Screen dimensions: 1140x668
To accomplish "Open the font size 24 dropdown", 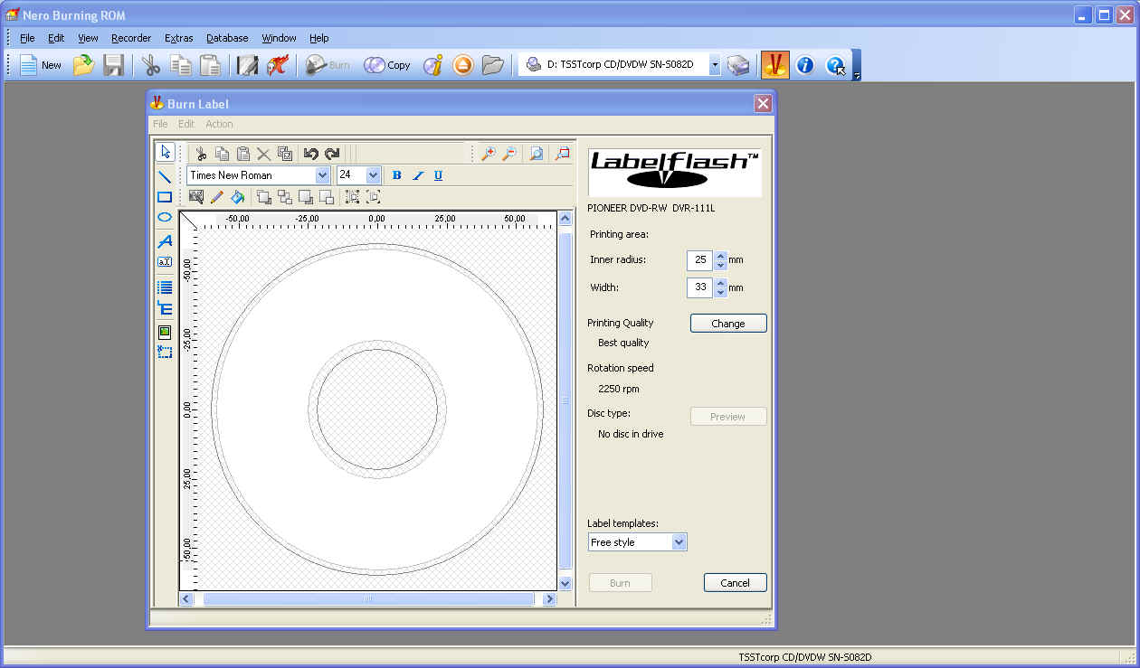I will coord(373,175).
